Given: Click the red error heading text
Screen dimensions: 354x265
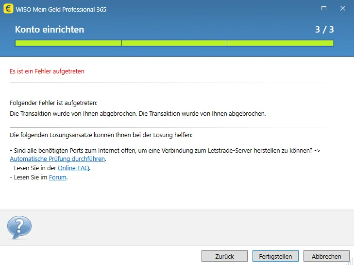Looking at the screenshot, I should pos(47,71).
